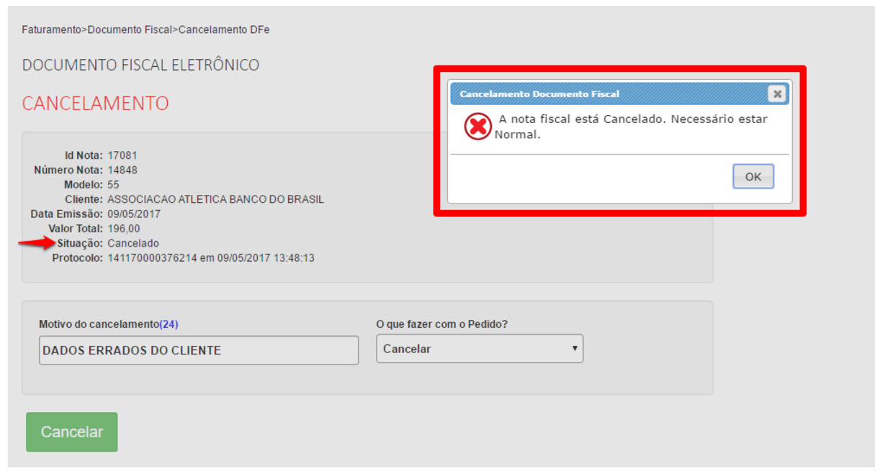Click the Valor Total amount 196,00
The height and width of the screenshot is (471, 880).
pyautogui.click(x=123, y=229)
